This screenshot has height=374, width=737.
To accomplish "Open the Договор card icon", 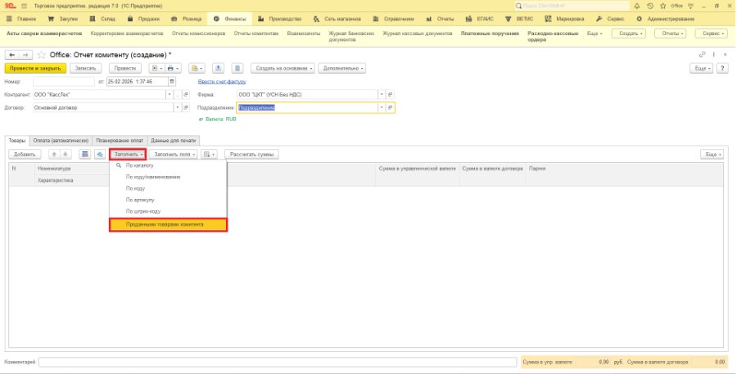I will pos(186,107).
